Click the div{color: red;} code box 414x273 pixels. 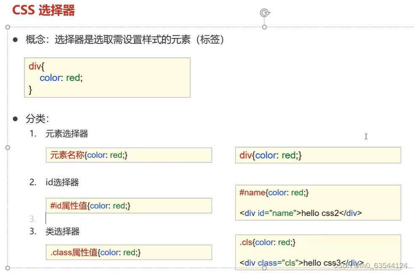click(x=107, y=78)
